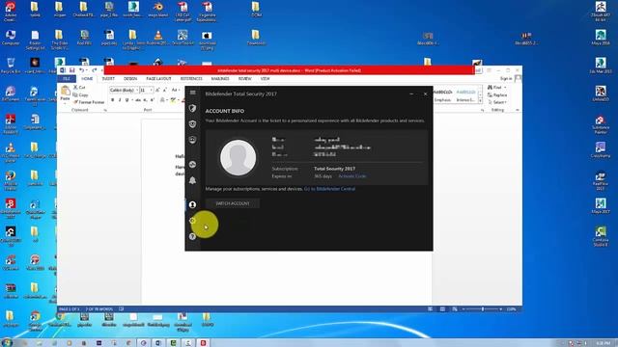Switch to Word HOME tab
The image size is (618, 347).
(x=87, y=79)
